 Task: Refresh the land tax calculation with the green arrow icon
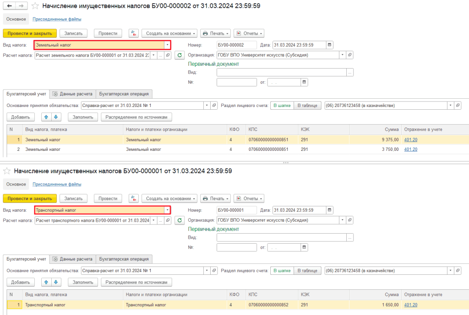tap(180, 55)
